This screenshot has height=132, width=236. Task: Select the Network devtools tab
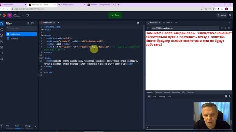coord(167,92)
